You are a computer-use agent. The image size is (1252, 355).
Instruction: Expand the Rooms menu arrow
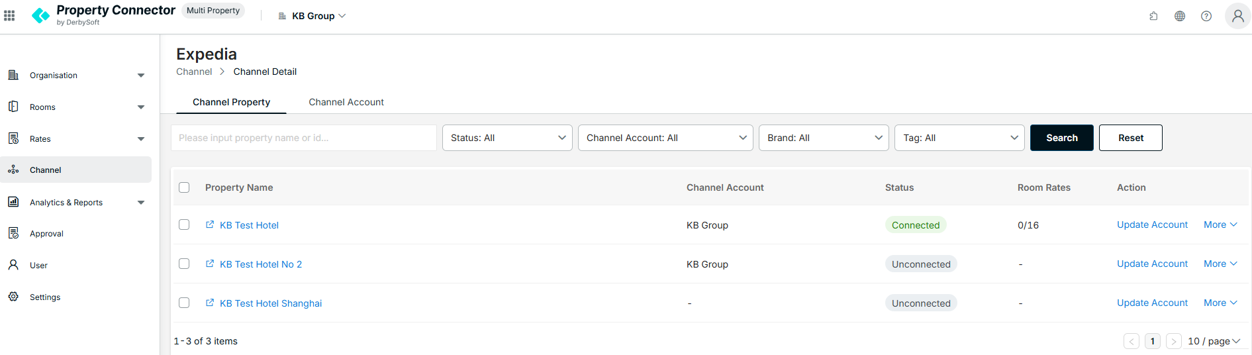pyautogui.click(x=141, y=107)
